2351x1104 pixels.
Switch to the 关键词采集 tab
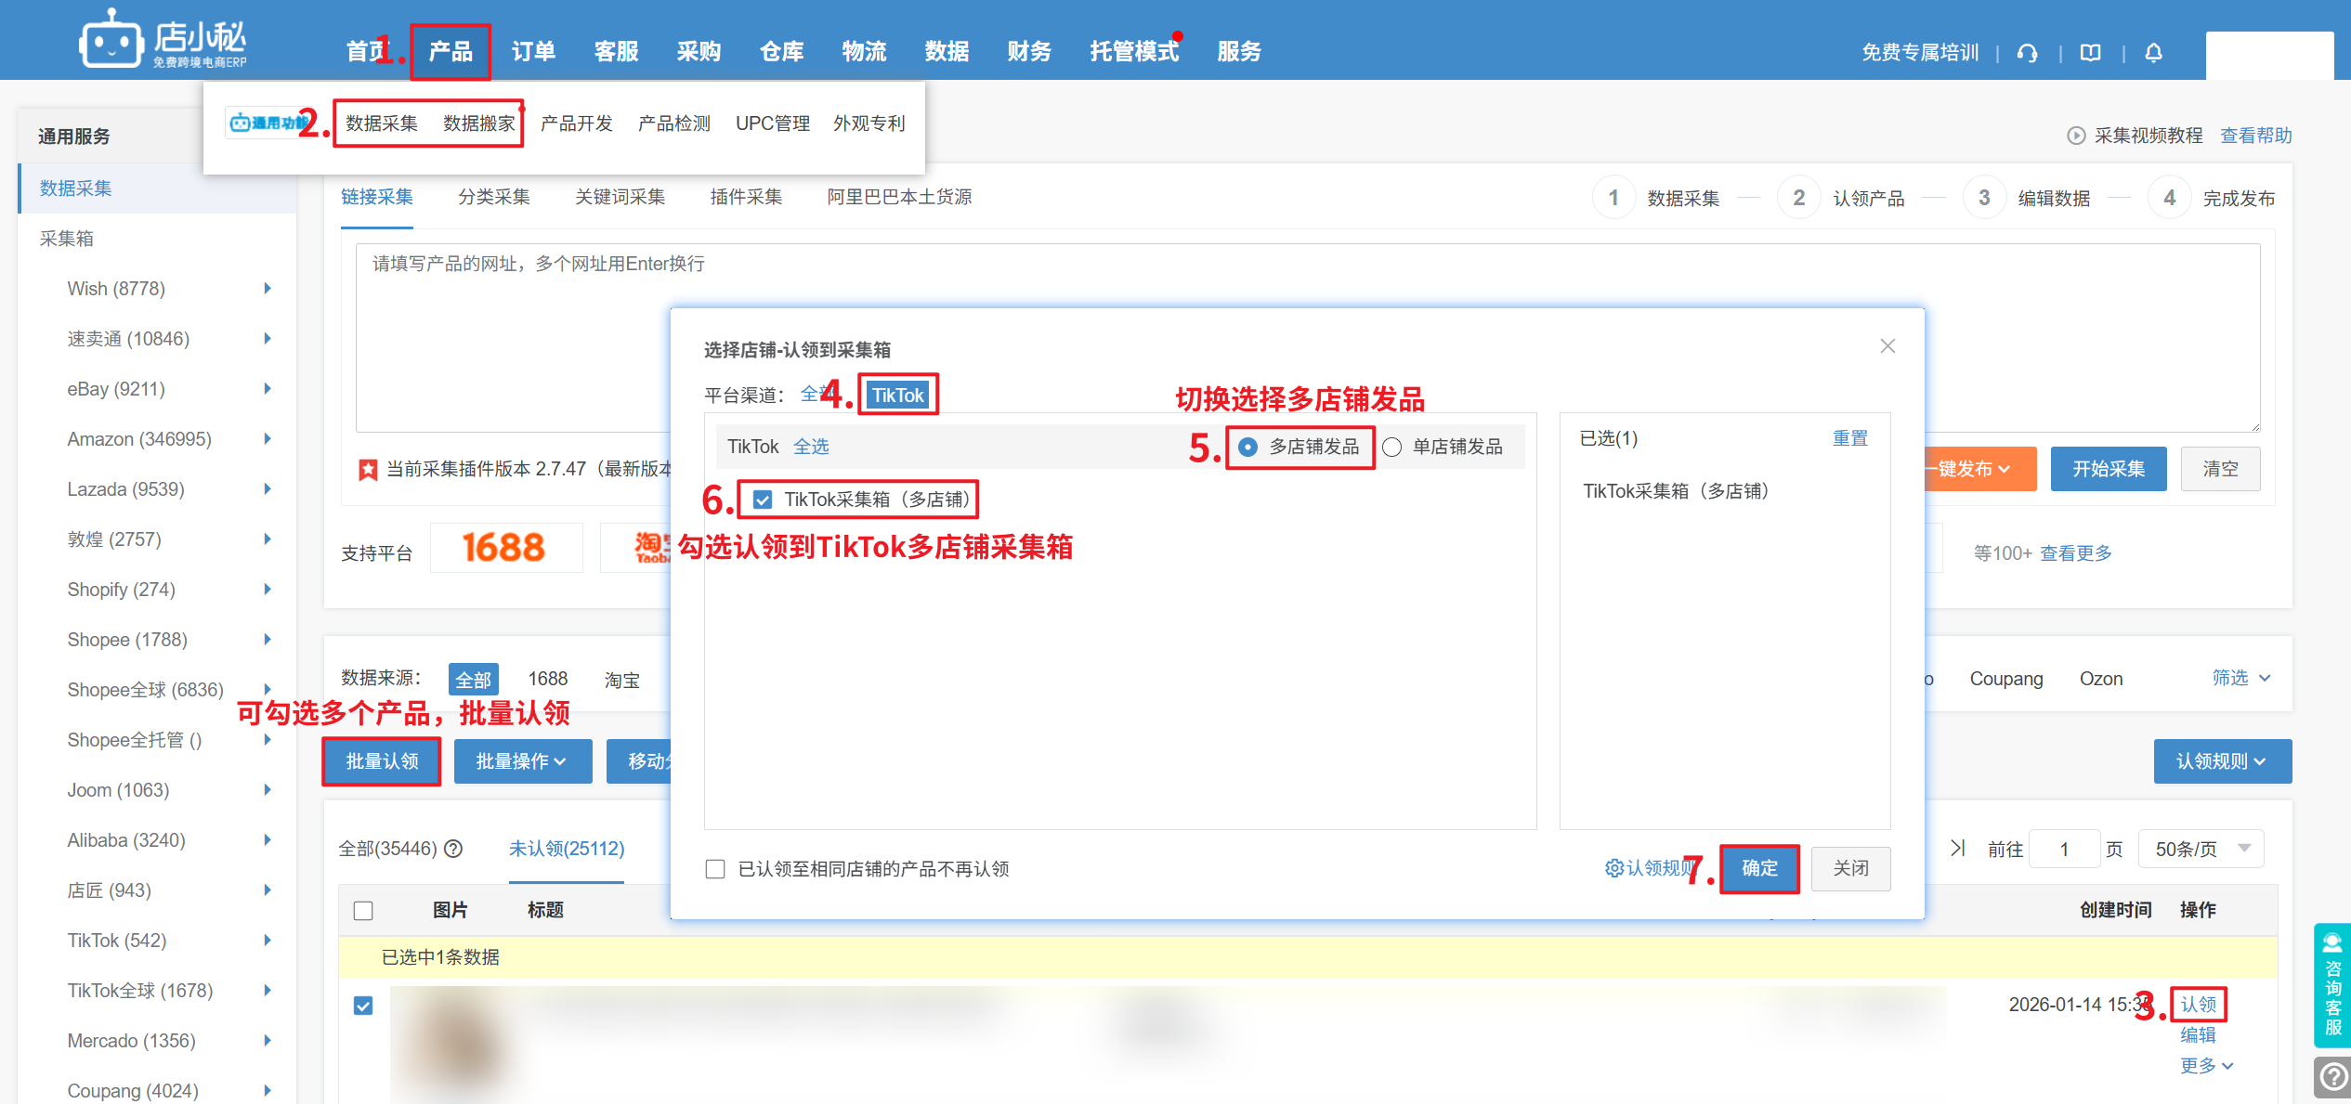point(620,197)
